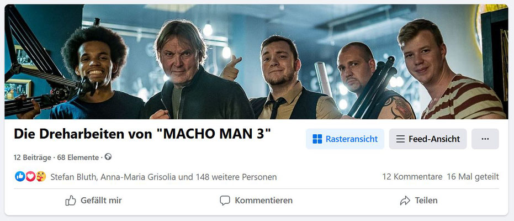The image size is (514, 221).
Task: Click the grid icon in Rasteransicht
Action: pyautogui.click(x=317, y=139)
